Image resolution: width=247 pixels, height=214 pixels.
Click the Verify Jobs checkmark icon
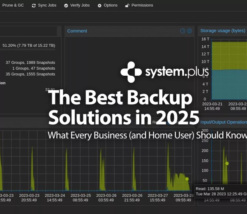66,6
